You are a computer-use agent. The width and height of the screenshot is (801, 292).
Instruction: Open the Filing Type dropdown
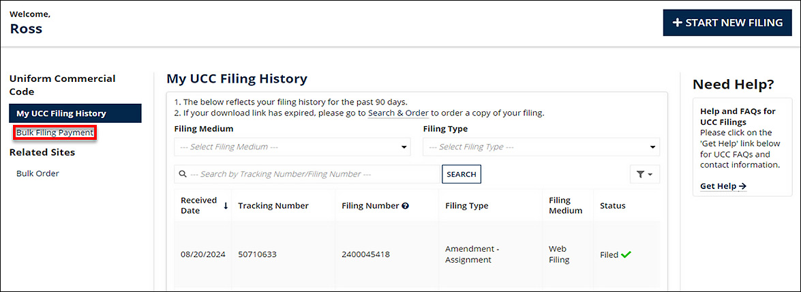click(x=541, y=147)
